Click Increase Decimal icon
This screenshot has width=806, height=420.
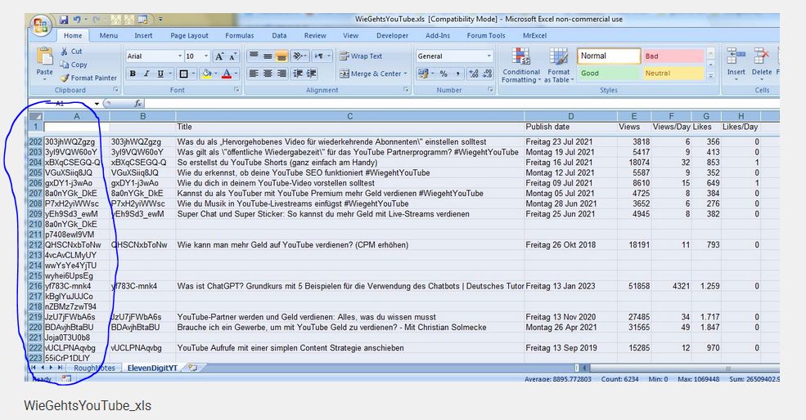tap(474, 74)
